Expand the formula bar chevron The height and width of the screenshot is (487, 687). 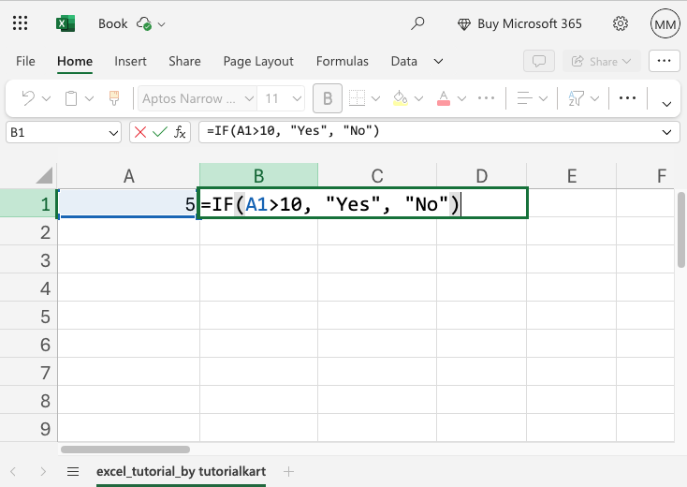click(667, 133)
